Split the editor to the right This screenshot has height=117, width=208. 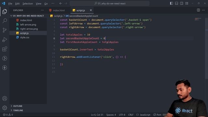pyautogui.click(x=198, y=10)
